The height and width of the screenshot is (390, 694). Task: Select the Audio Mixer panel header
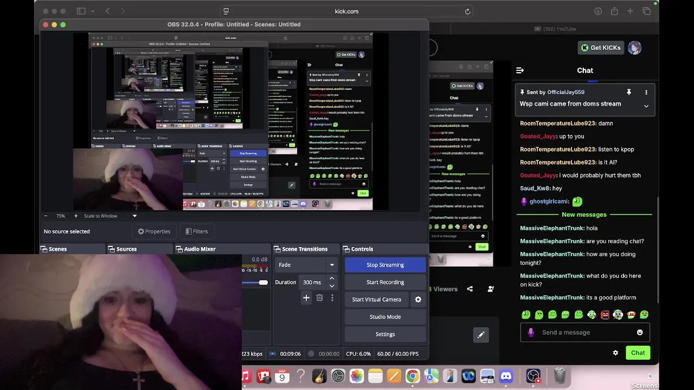point(200,249)
